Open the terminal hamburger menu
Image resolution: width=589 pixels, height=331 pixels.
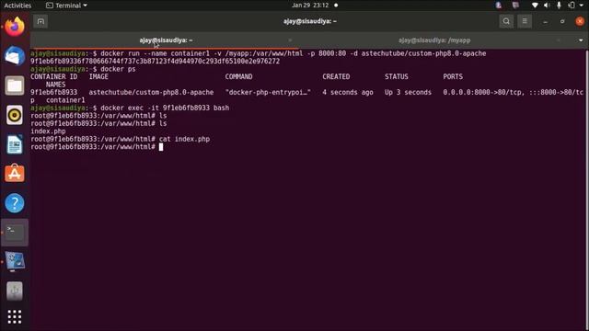pyautogui.click(x=525, y=21)
